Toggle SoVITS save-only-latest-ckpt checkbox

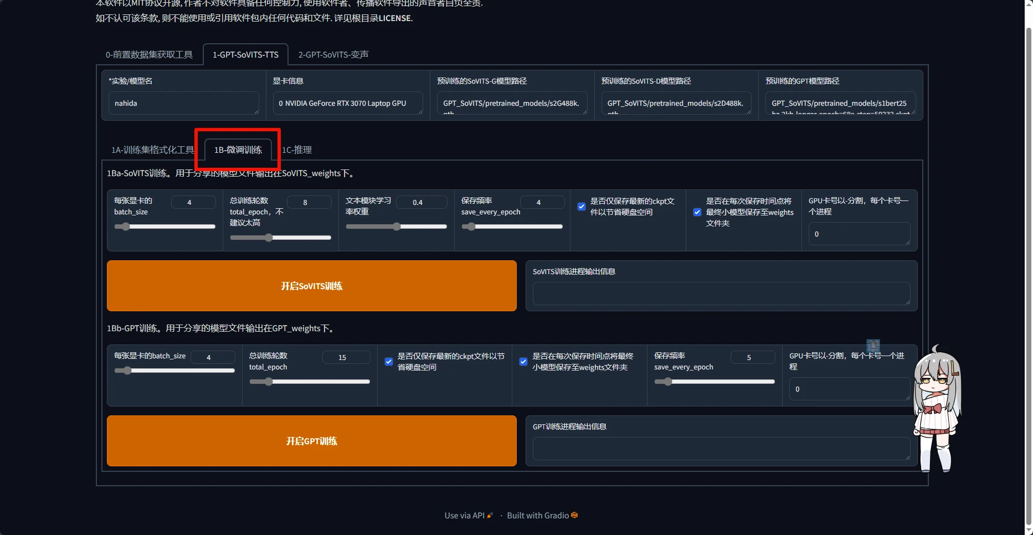[x=582, y=207]
